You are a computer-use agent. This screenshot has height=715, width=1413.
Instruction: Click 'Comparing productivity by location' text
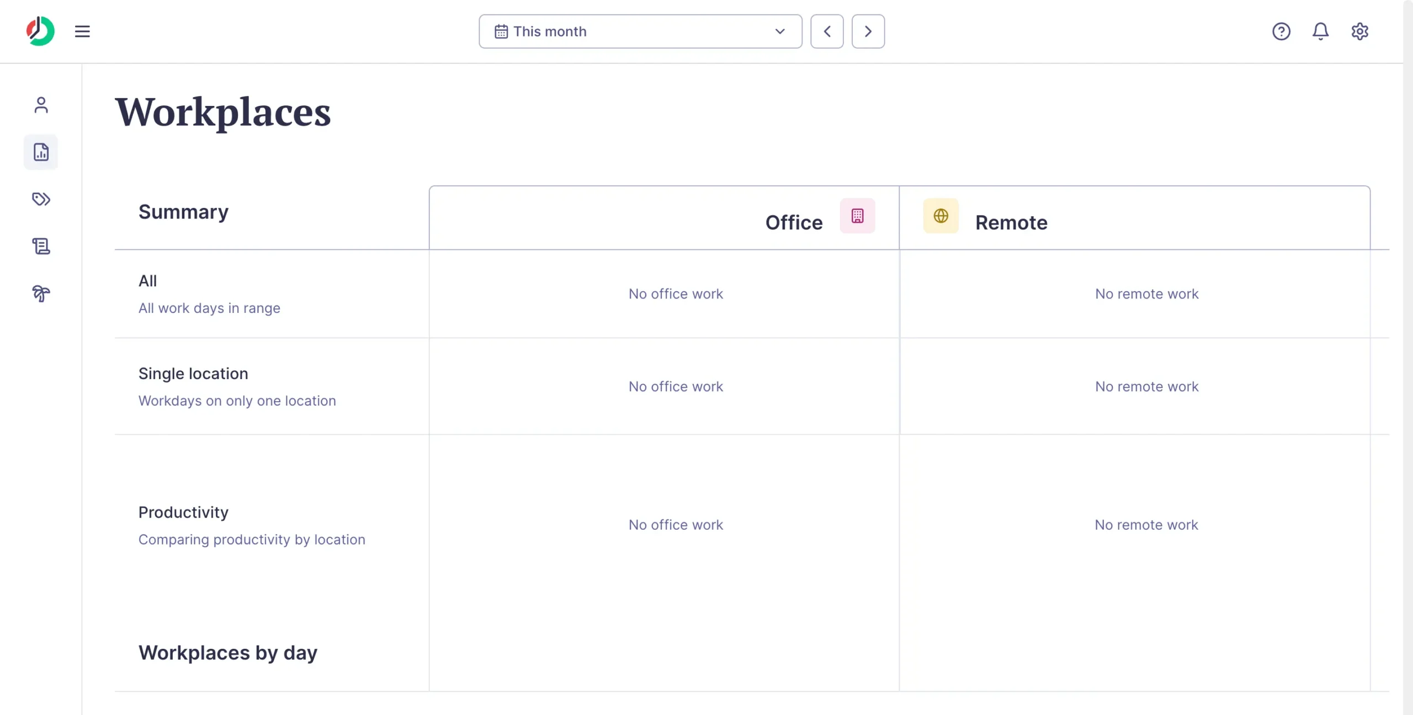pos(252,539)
